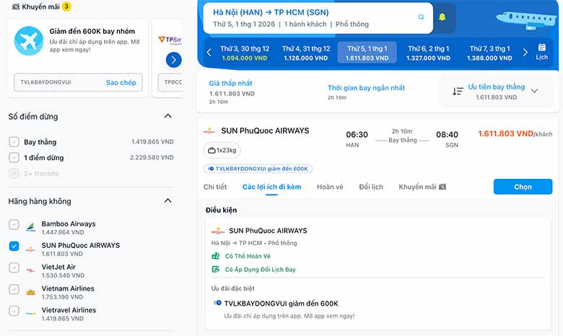
Task: Tick the 1 điểm dừng checkbox
Action: tap(14, 158)
